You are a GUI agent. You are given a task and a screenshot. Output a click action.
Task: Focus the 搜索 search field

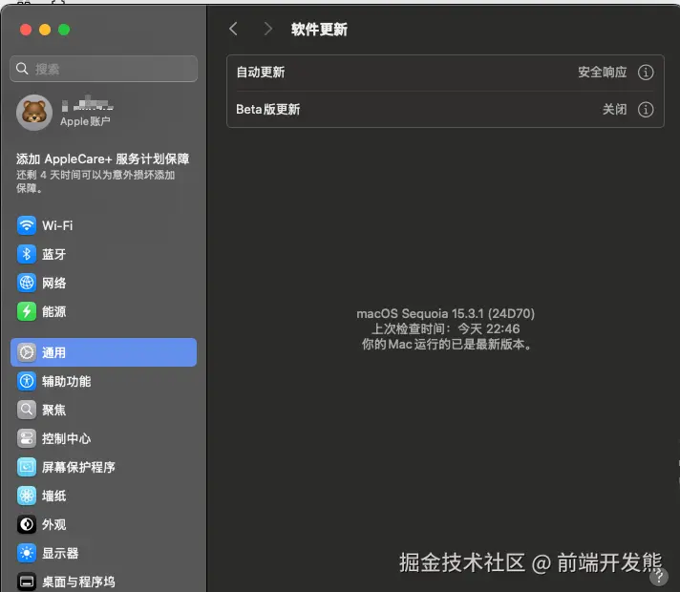tap(104, 69)
